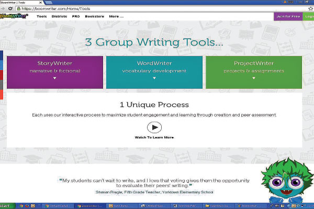The image size is (314, 209).
Task: Click the light blue social share bar
Action: point(2,65)
